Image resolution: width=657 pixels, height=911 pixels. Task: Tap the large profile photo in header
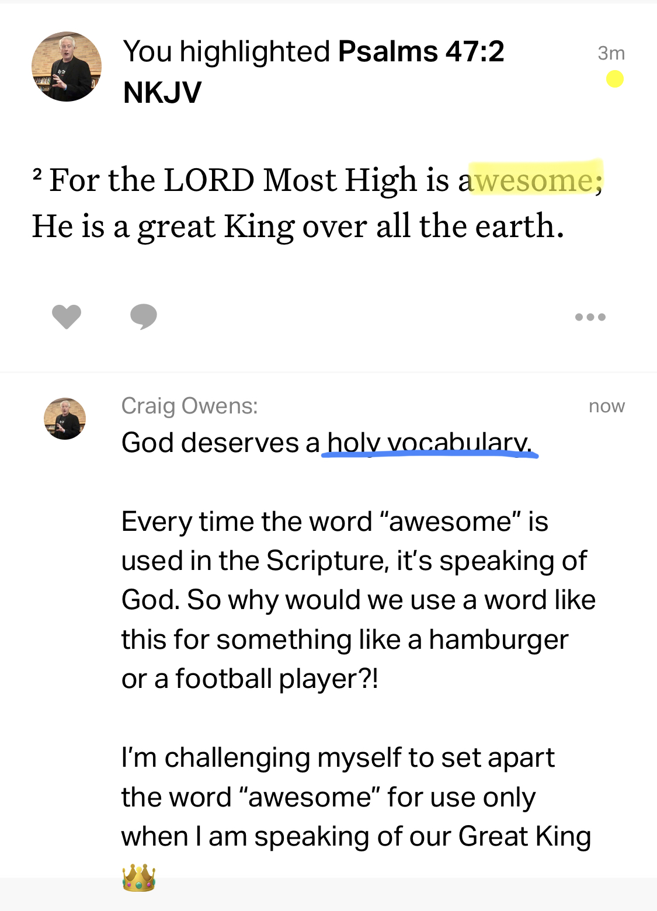click(x=67, y=67)
